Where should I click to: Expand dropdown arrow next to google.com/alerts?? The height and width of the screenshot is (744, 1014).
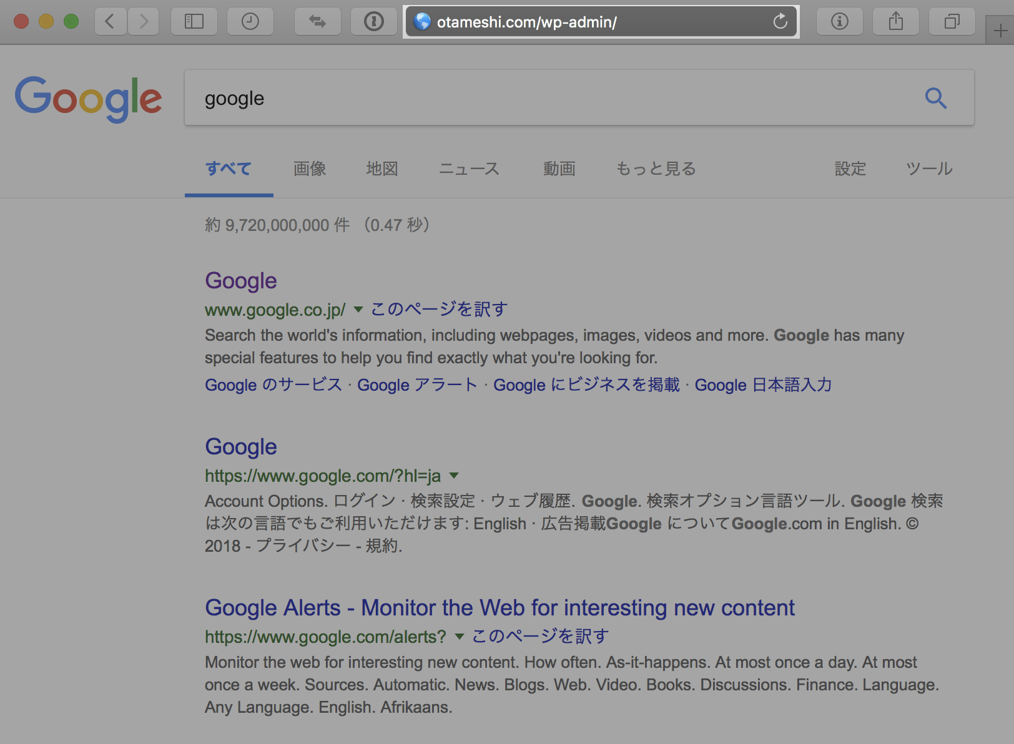point(460,637)
